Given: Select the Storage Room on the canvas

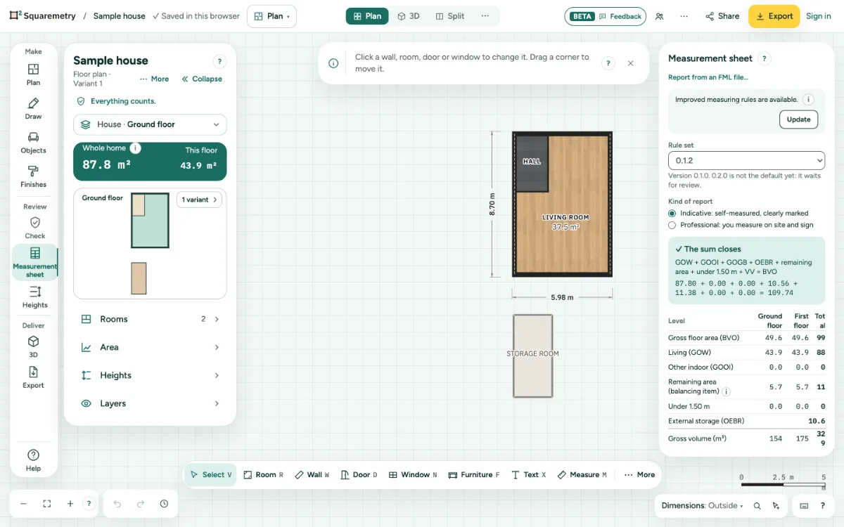Looking at the screenshot, I should 532,356.
